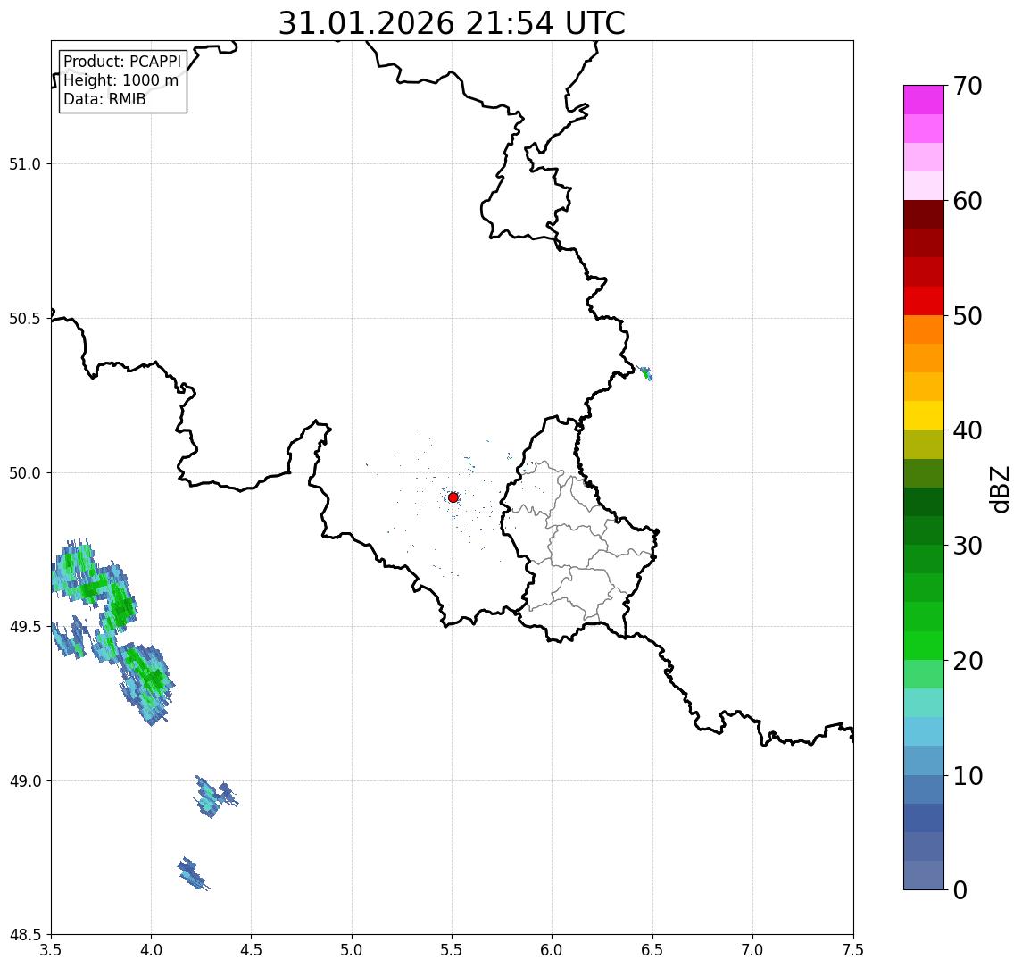Click the tiny green echo near 50.3°N 6.5°E

[645, 373]
